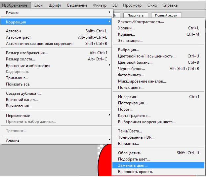
Task: Select Экспозиция adjustment
Action: pos(158,41)
